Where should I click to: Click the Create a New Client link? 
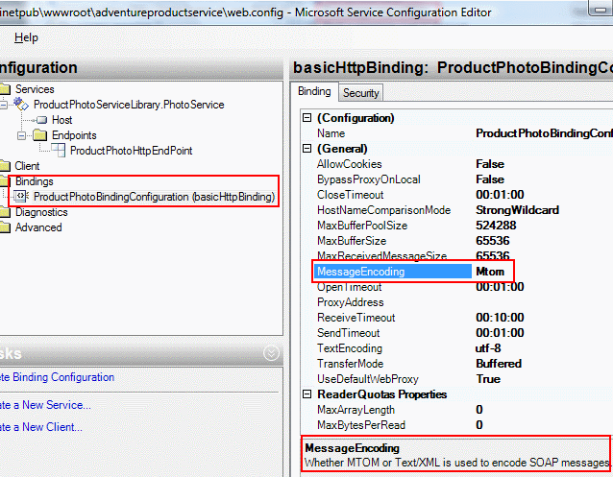pyautogui.click(x=41, y=427)
